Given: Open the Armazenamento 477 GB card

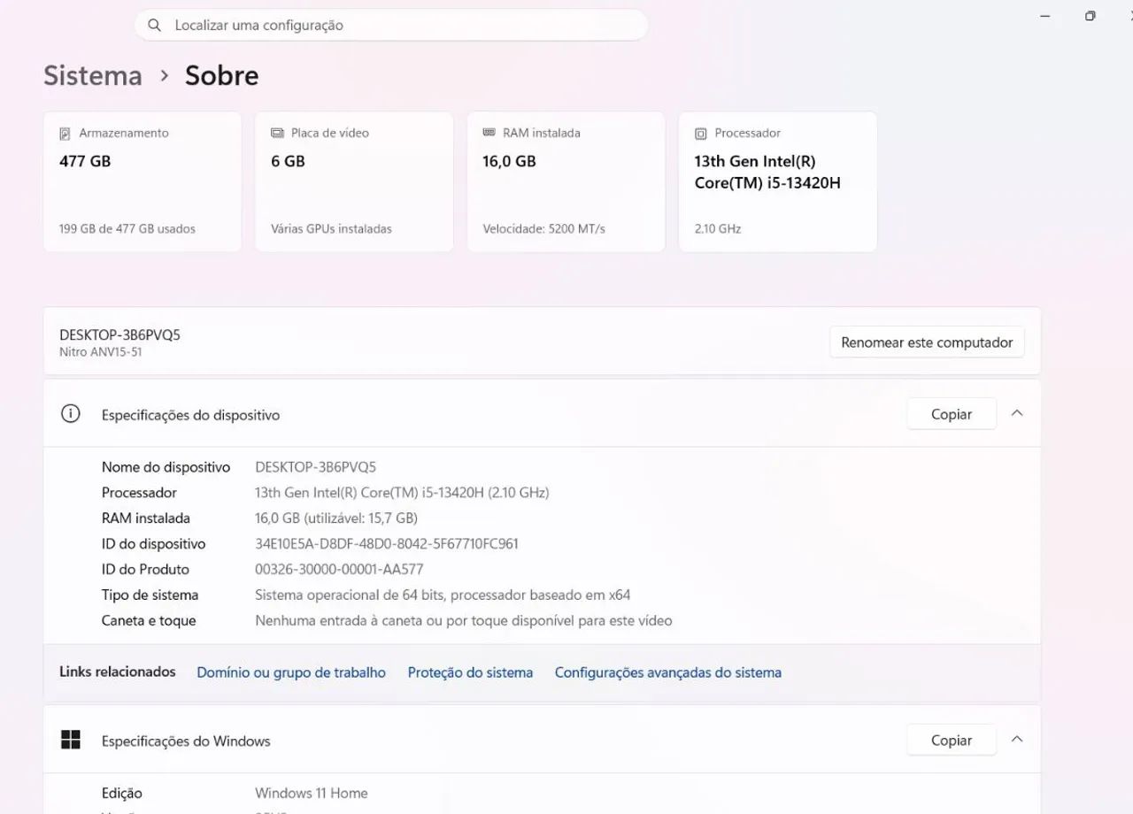Looking at the screenshot, I should click(x=143, y=181).
